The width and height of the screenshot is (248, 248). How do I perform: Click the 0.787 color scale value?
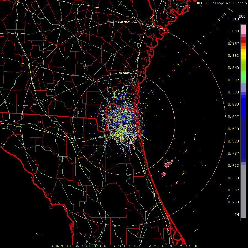[233, 80]
